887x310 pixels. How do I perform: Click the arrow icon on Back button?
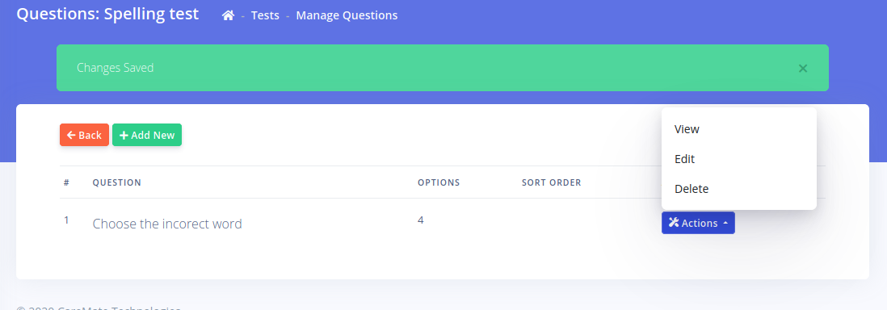coord(71,135)
